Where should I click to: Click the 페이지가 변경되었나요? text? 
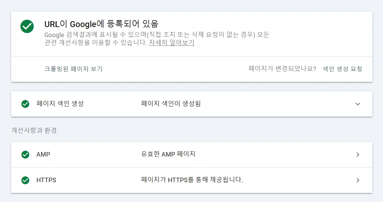282,69
